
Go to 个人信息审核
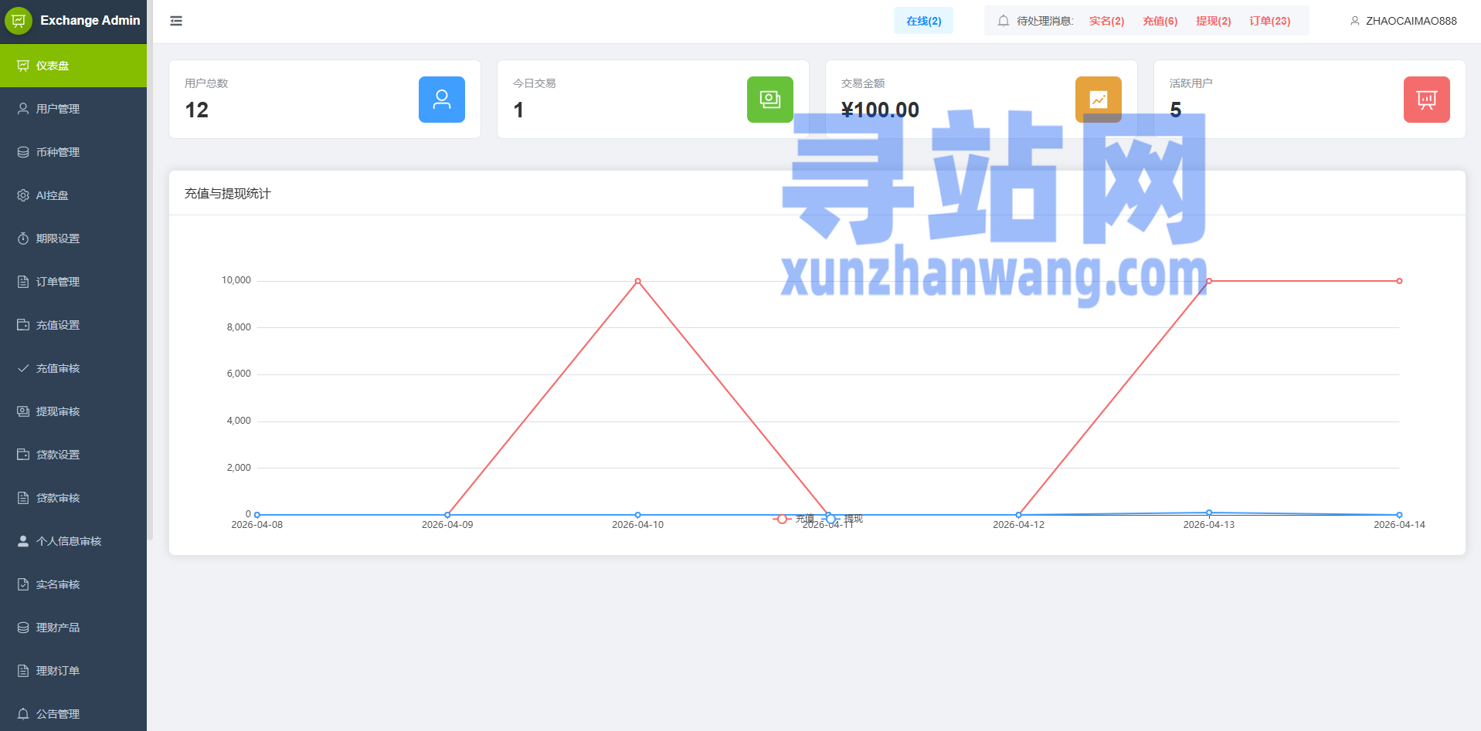(x=73, y=541)
